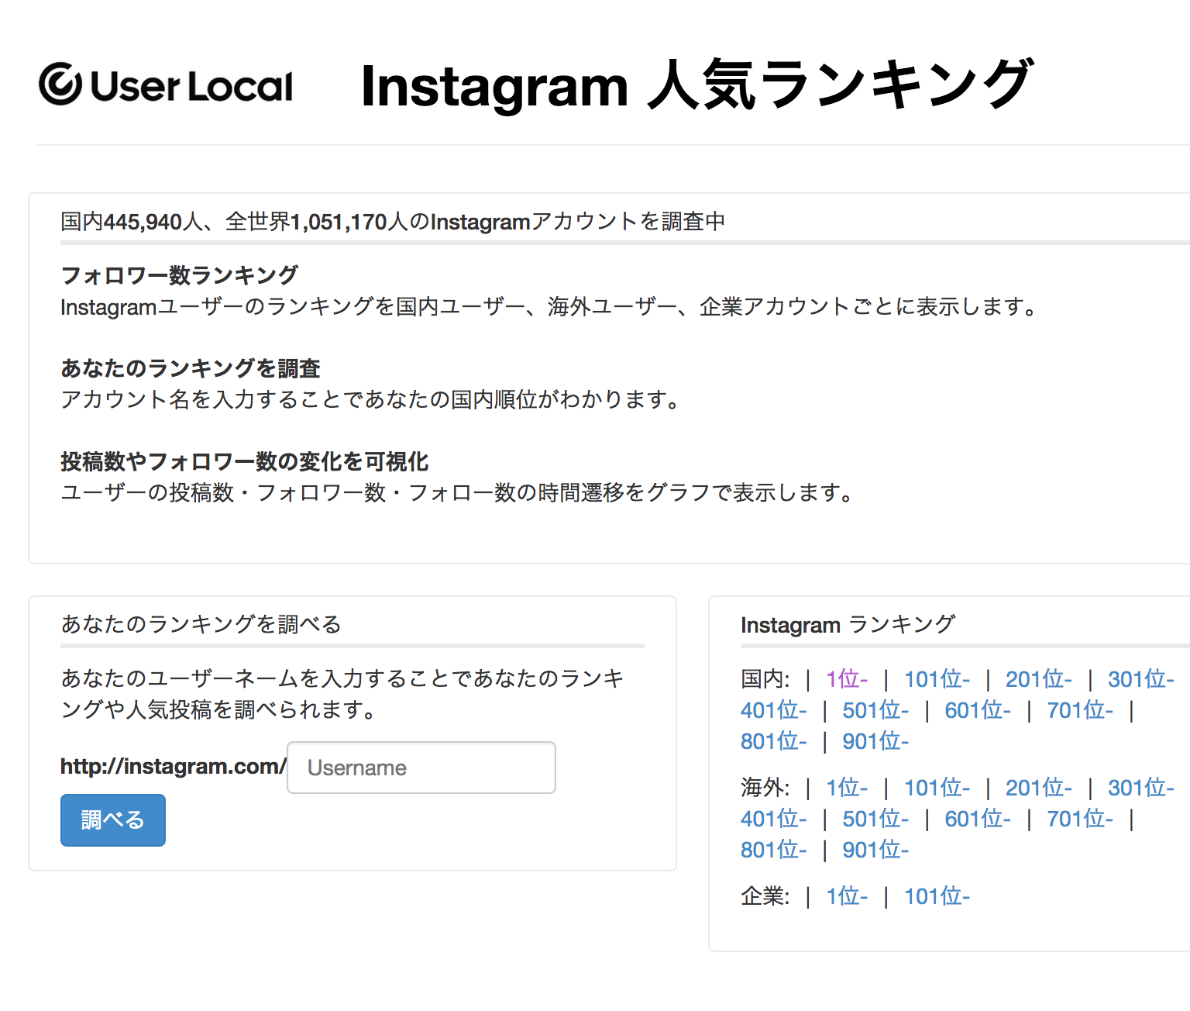This screenshot has width=1190, height=1011.
Task: Open 海外 801位- ranking link
Action: (x=774, y=850)
